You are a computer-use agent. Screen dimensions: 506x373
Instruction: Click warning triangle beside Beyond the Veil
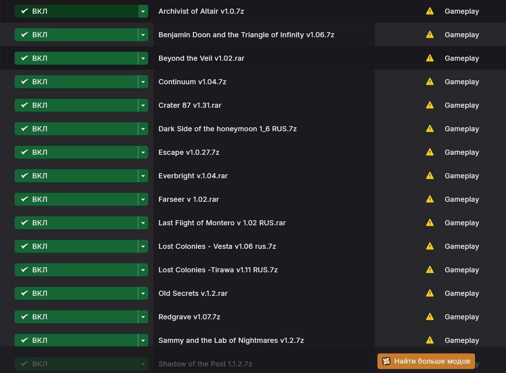pos(430,58)
